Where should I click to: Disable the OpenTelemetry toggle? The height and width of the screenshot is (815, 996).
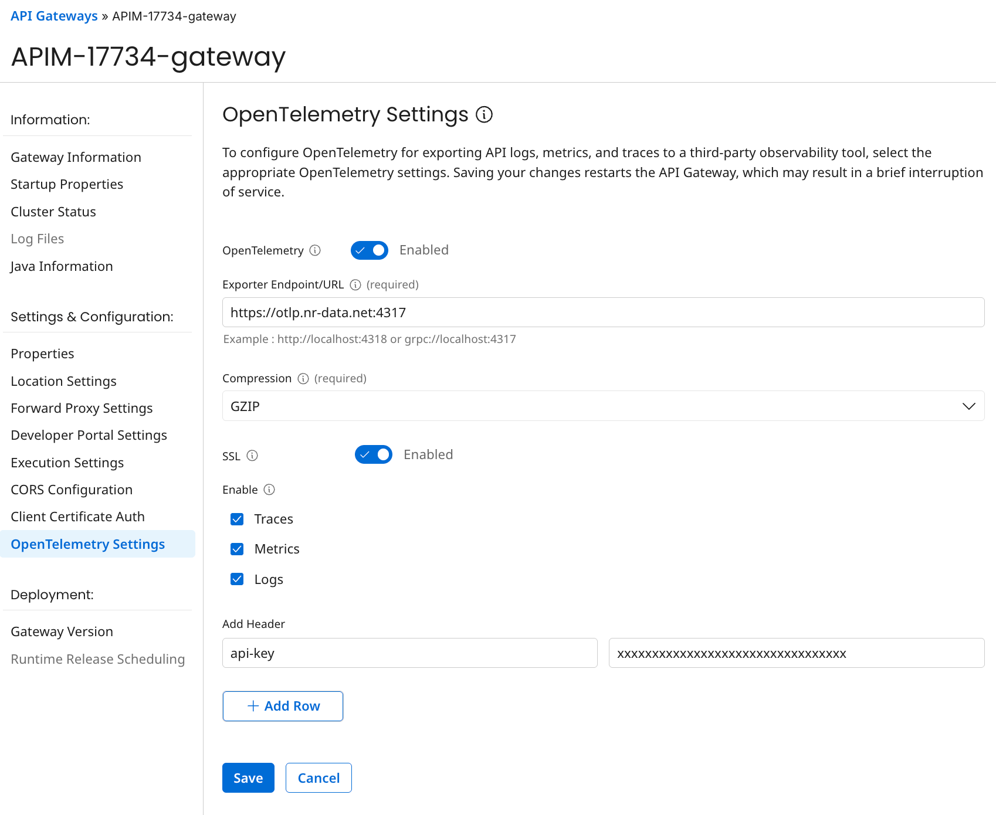click(369, 250)
